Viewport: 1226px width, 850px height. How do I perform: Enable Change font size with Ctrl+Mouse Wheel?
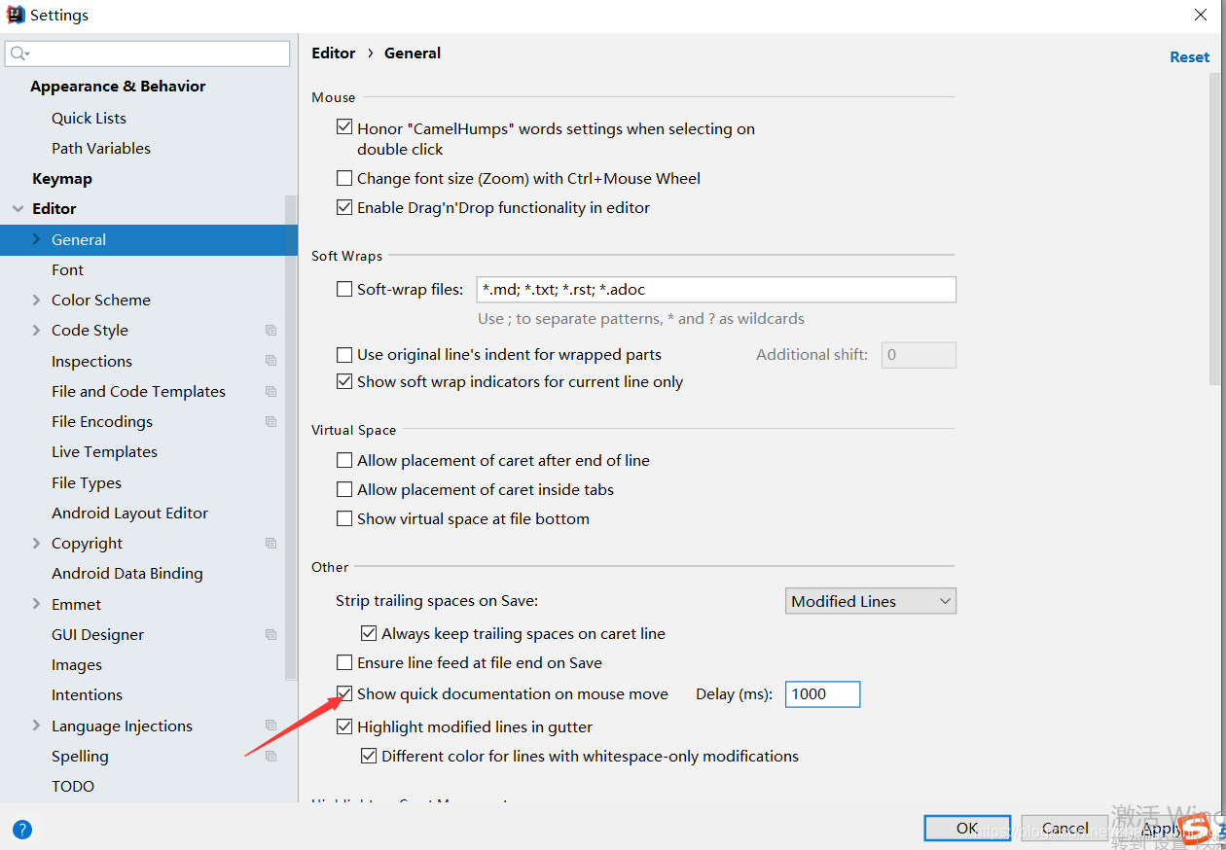344,178
